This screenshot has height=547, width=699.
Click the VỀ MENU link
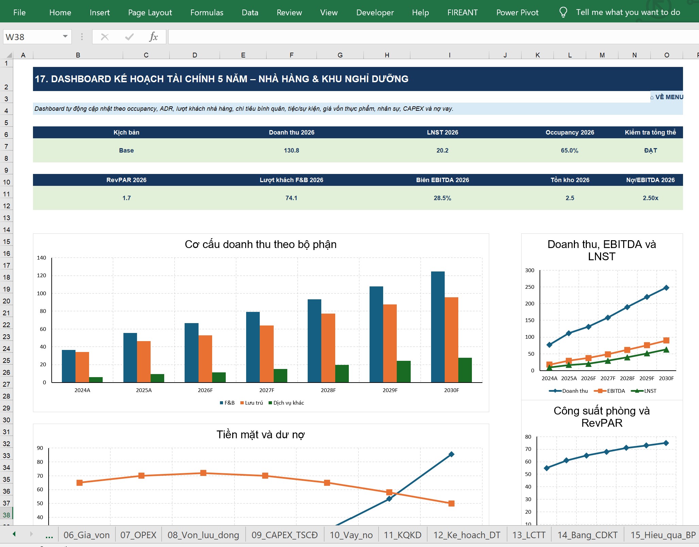[x=666, y=97]
